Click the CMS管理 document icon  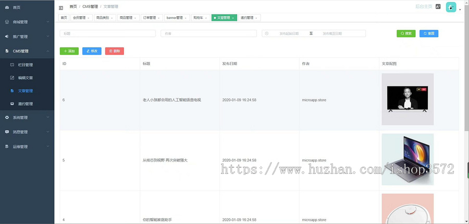pos(7,51)
